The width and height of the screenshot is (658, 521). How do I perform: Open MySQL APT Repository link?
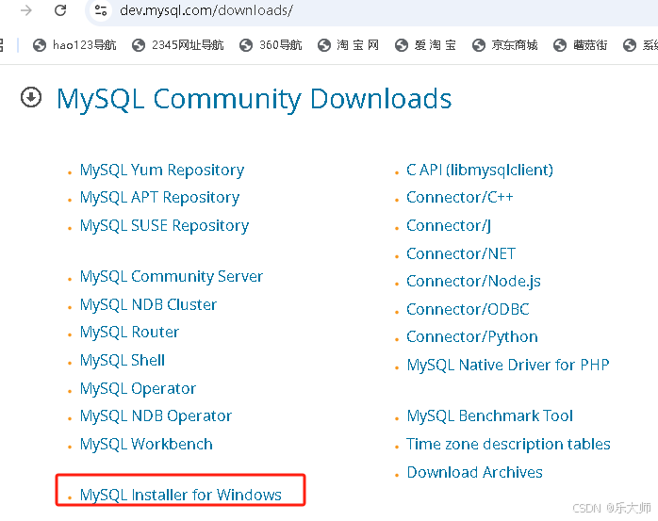pos(159,198)
